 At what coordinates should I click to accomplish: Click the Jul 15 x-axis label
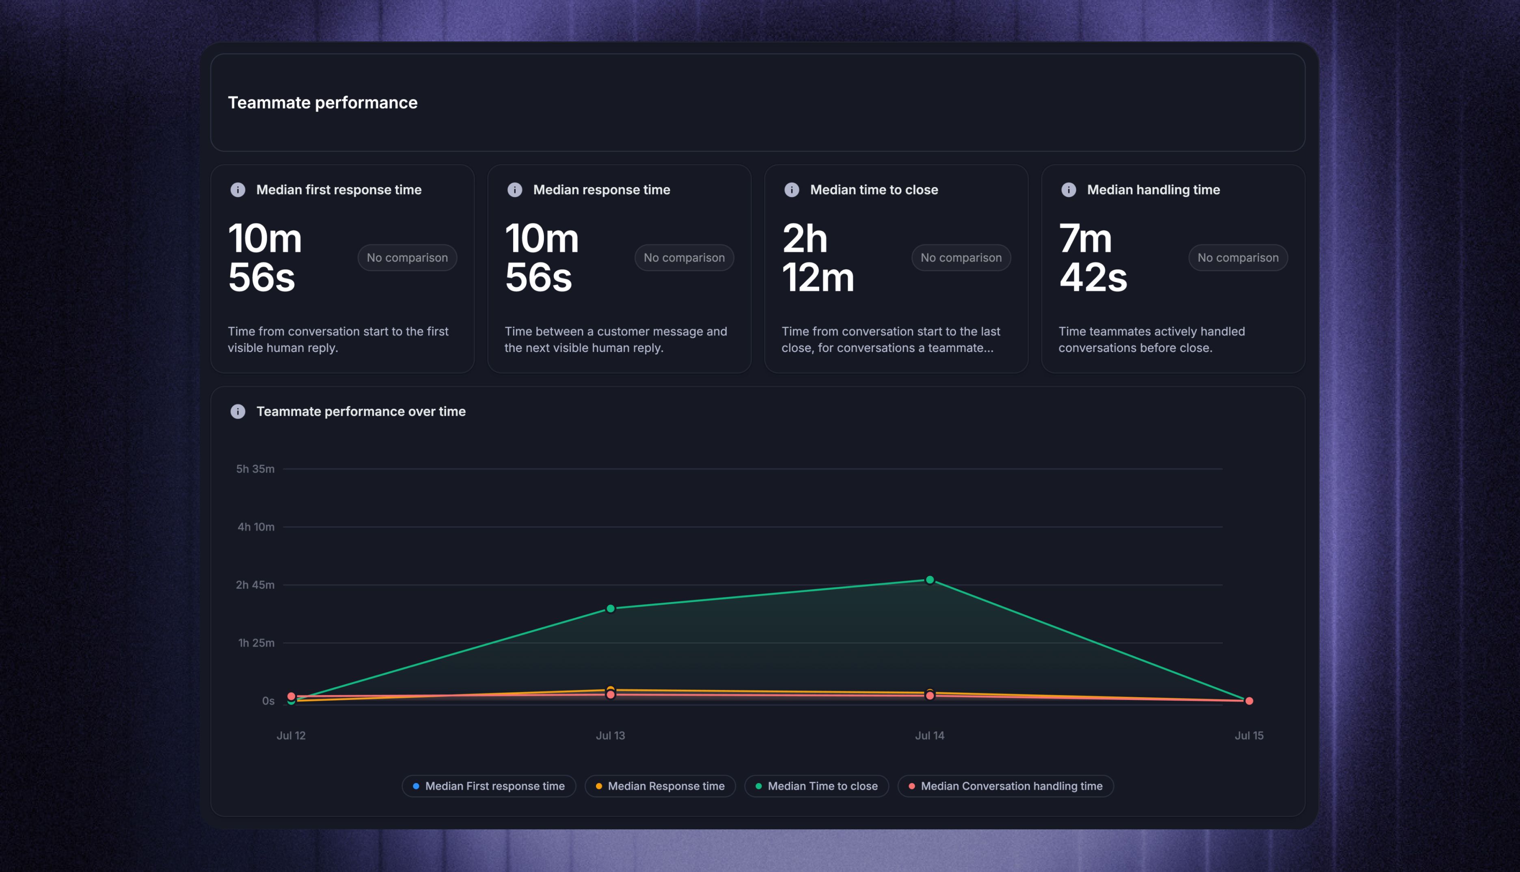click(x=1249, y=736)
